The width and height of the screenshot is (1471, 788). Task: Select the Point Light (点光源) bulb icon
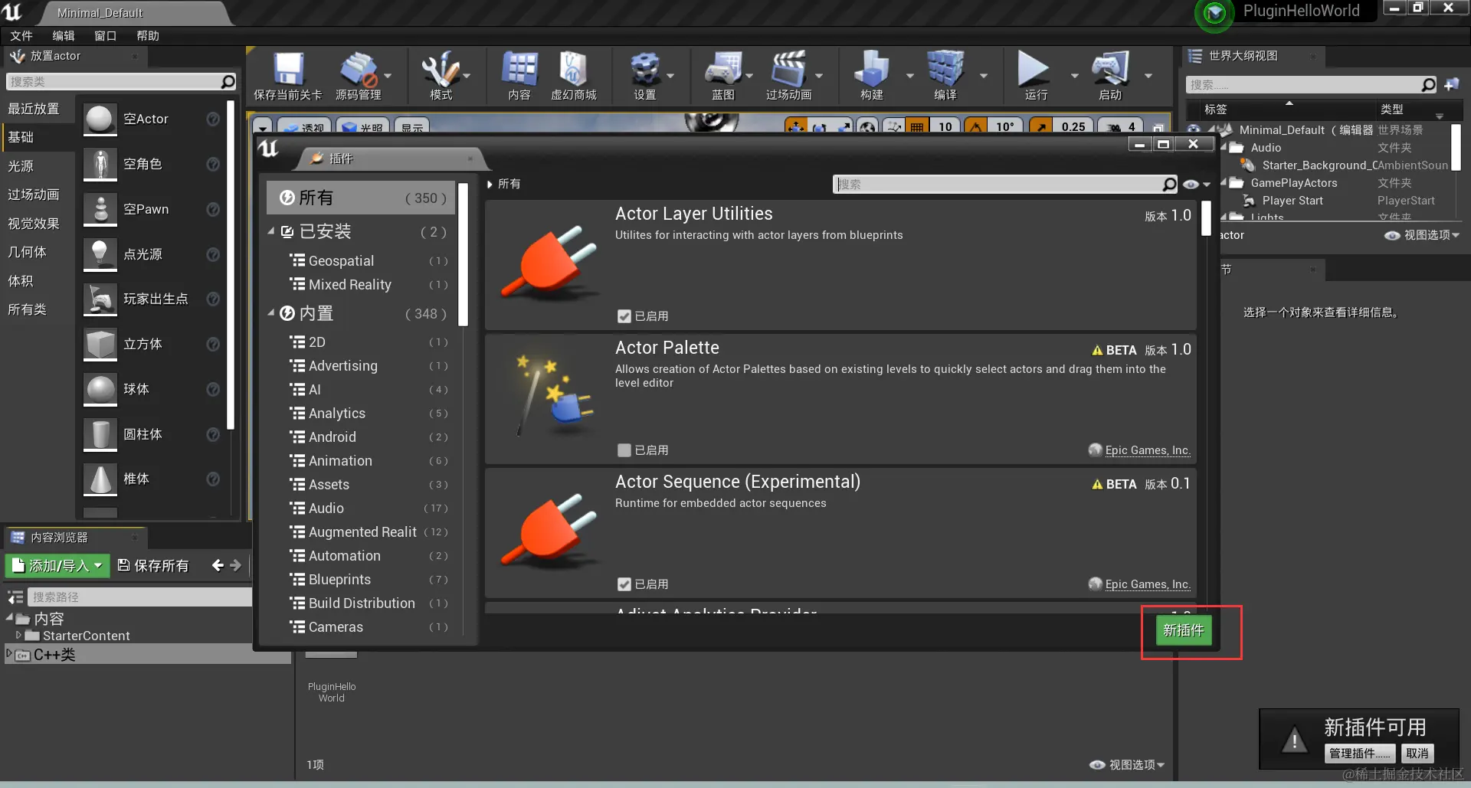[100, 254]
